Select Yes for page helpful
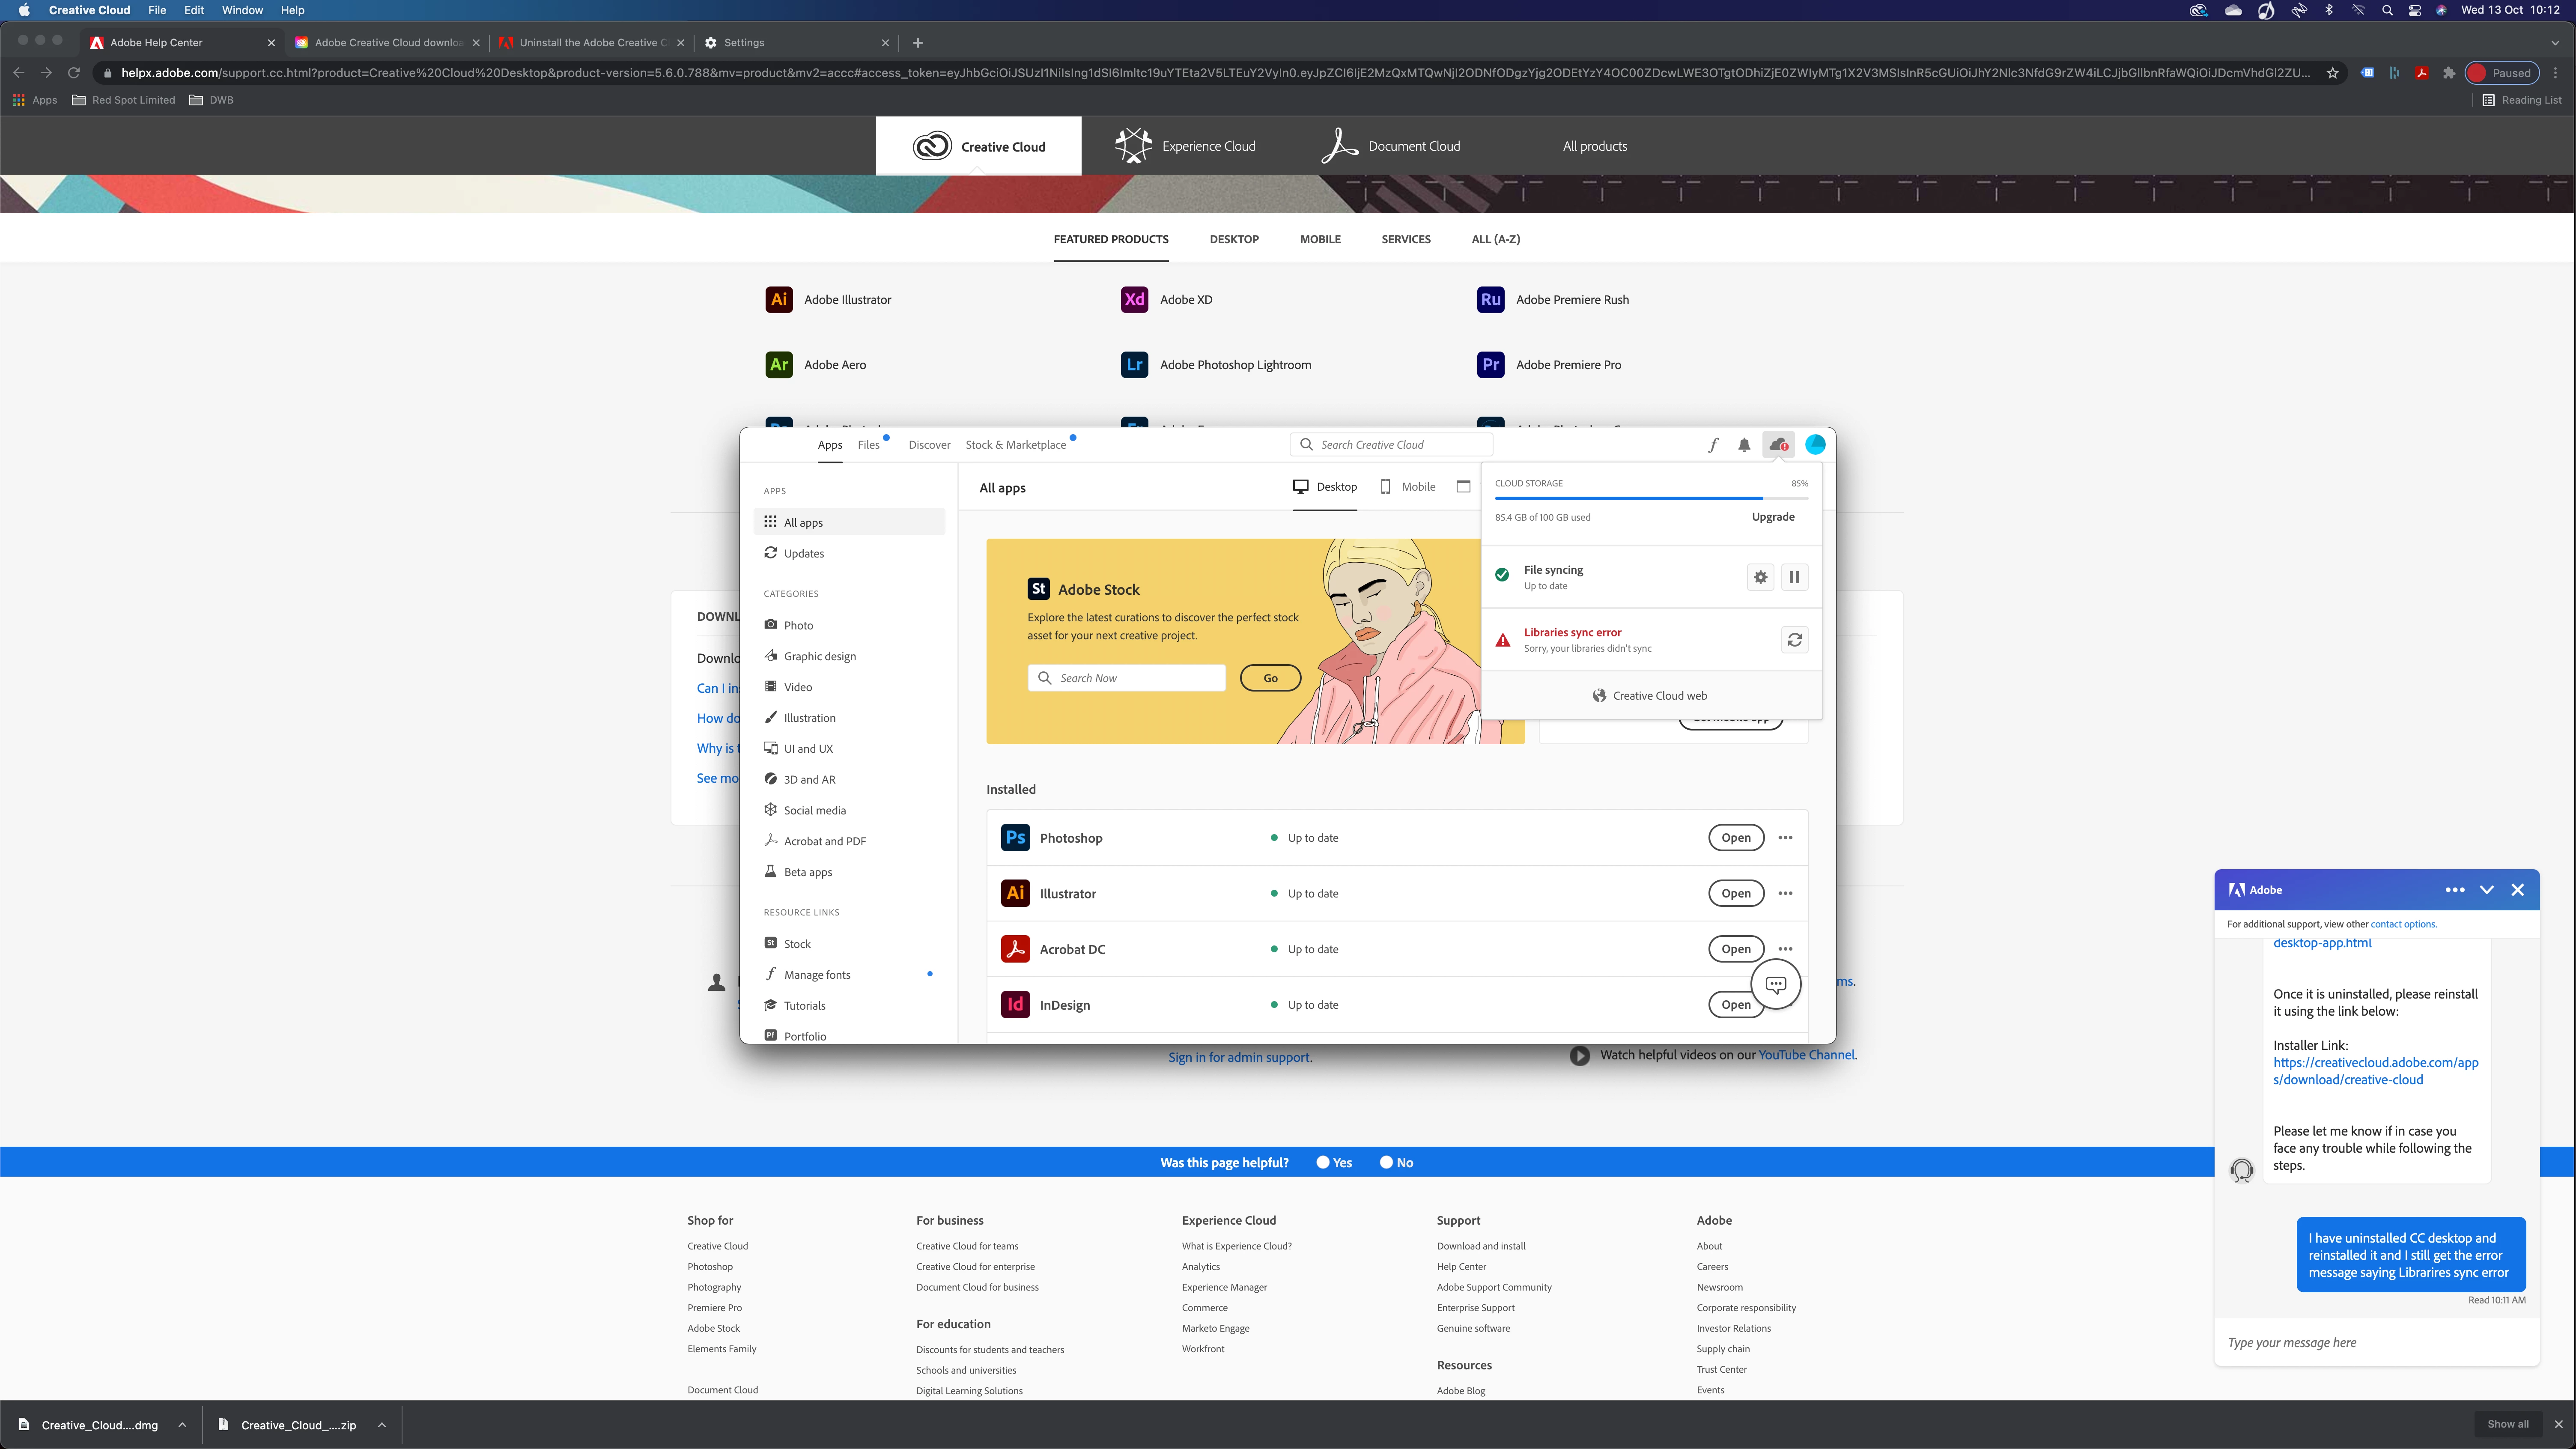The width and height of the screenshot is (2576, 1449). click(x=1323, y=1162)
